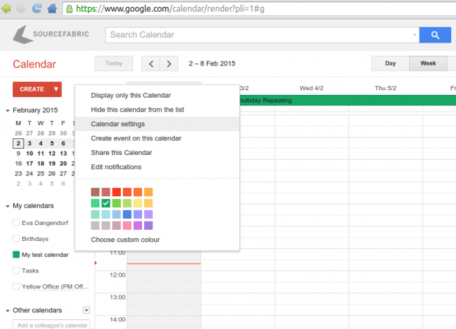Pick the pink colour swatch
The image size is (456, 329).
pos(127,226)
